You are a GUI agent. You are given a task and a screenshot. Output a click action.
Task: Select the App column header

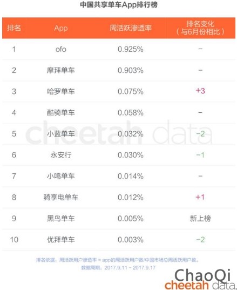click(61, 28)
